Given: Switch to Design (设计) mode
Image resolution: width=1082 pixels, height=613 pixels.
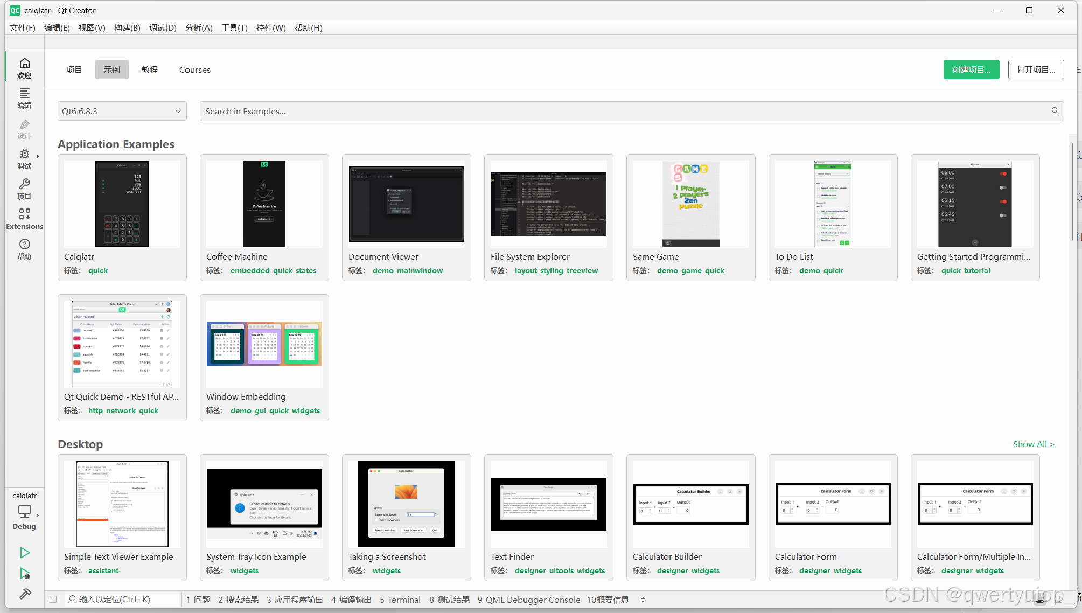Looking at the screenshot, I should 24,129.
